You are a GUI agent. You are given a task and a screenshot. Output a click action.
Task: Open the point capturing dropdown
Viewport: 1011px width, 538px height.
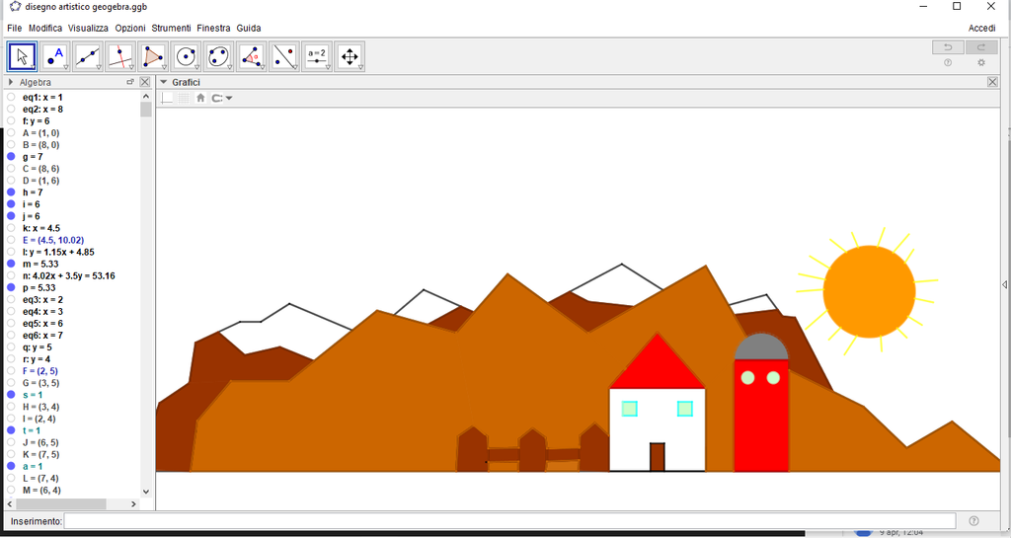(222, 99)
